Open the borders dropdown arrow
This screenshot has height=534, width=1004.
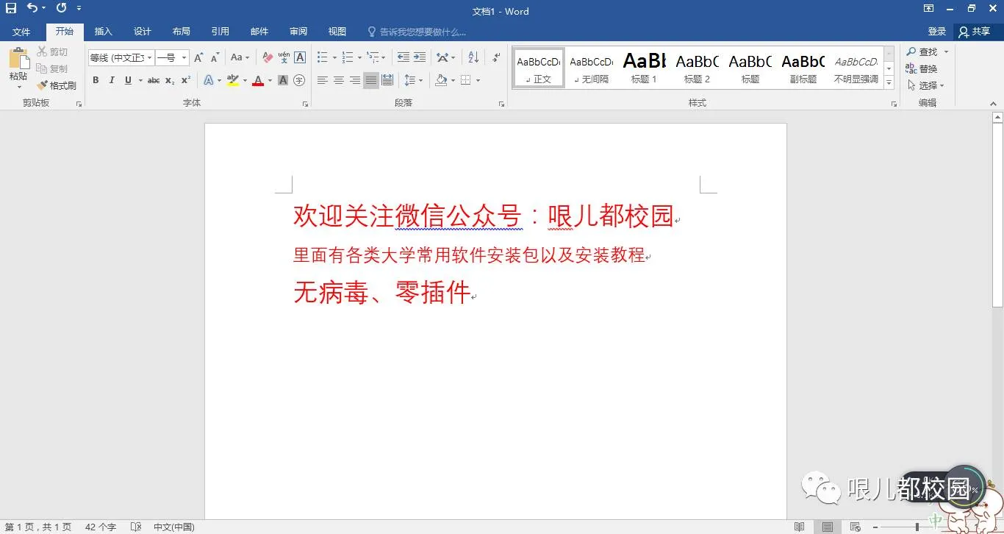(478, 80)
